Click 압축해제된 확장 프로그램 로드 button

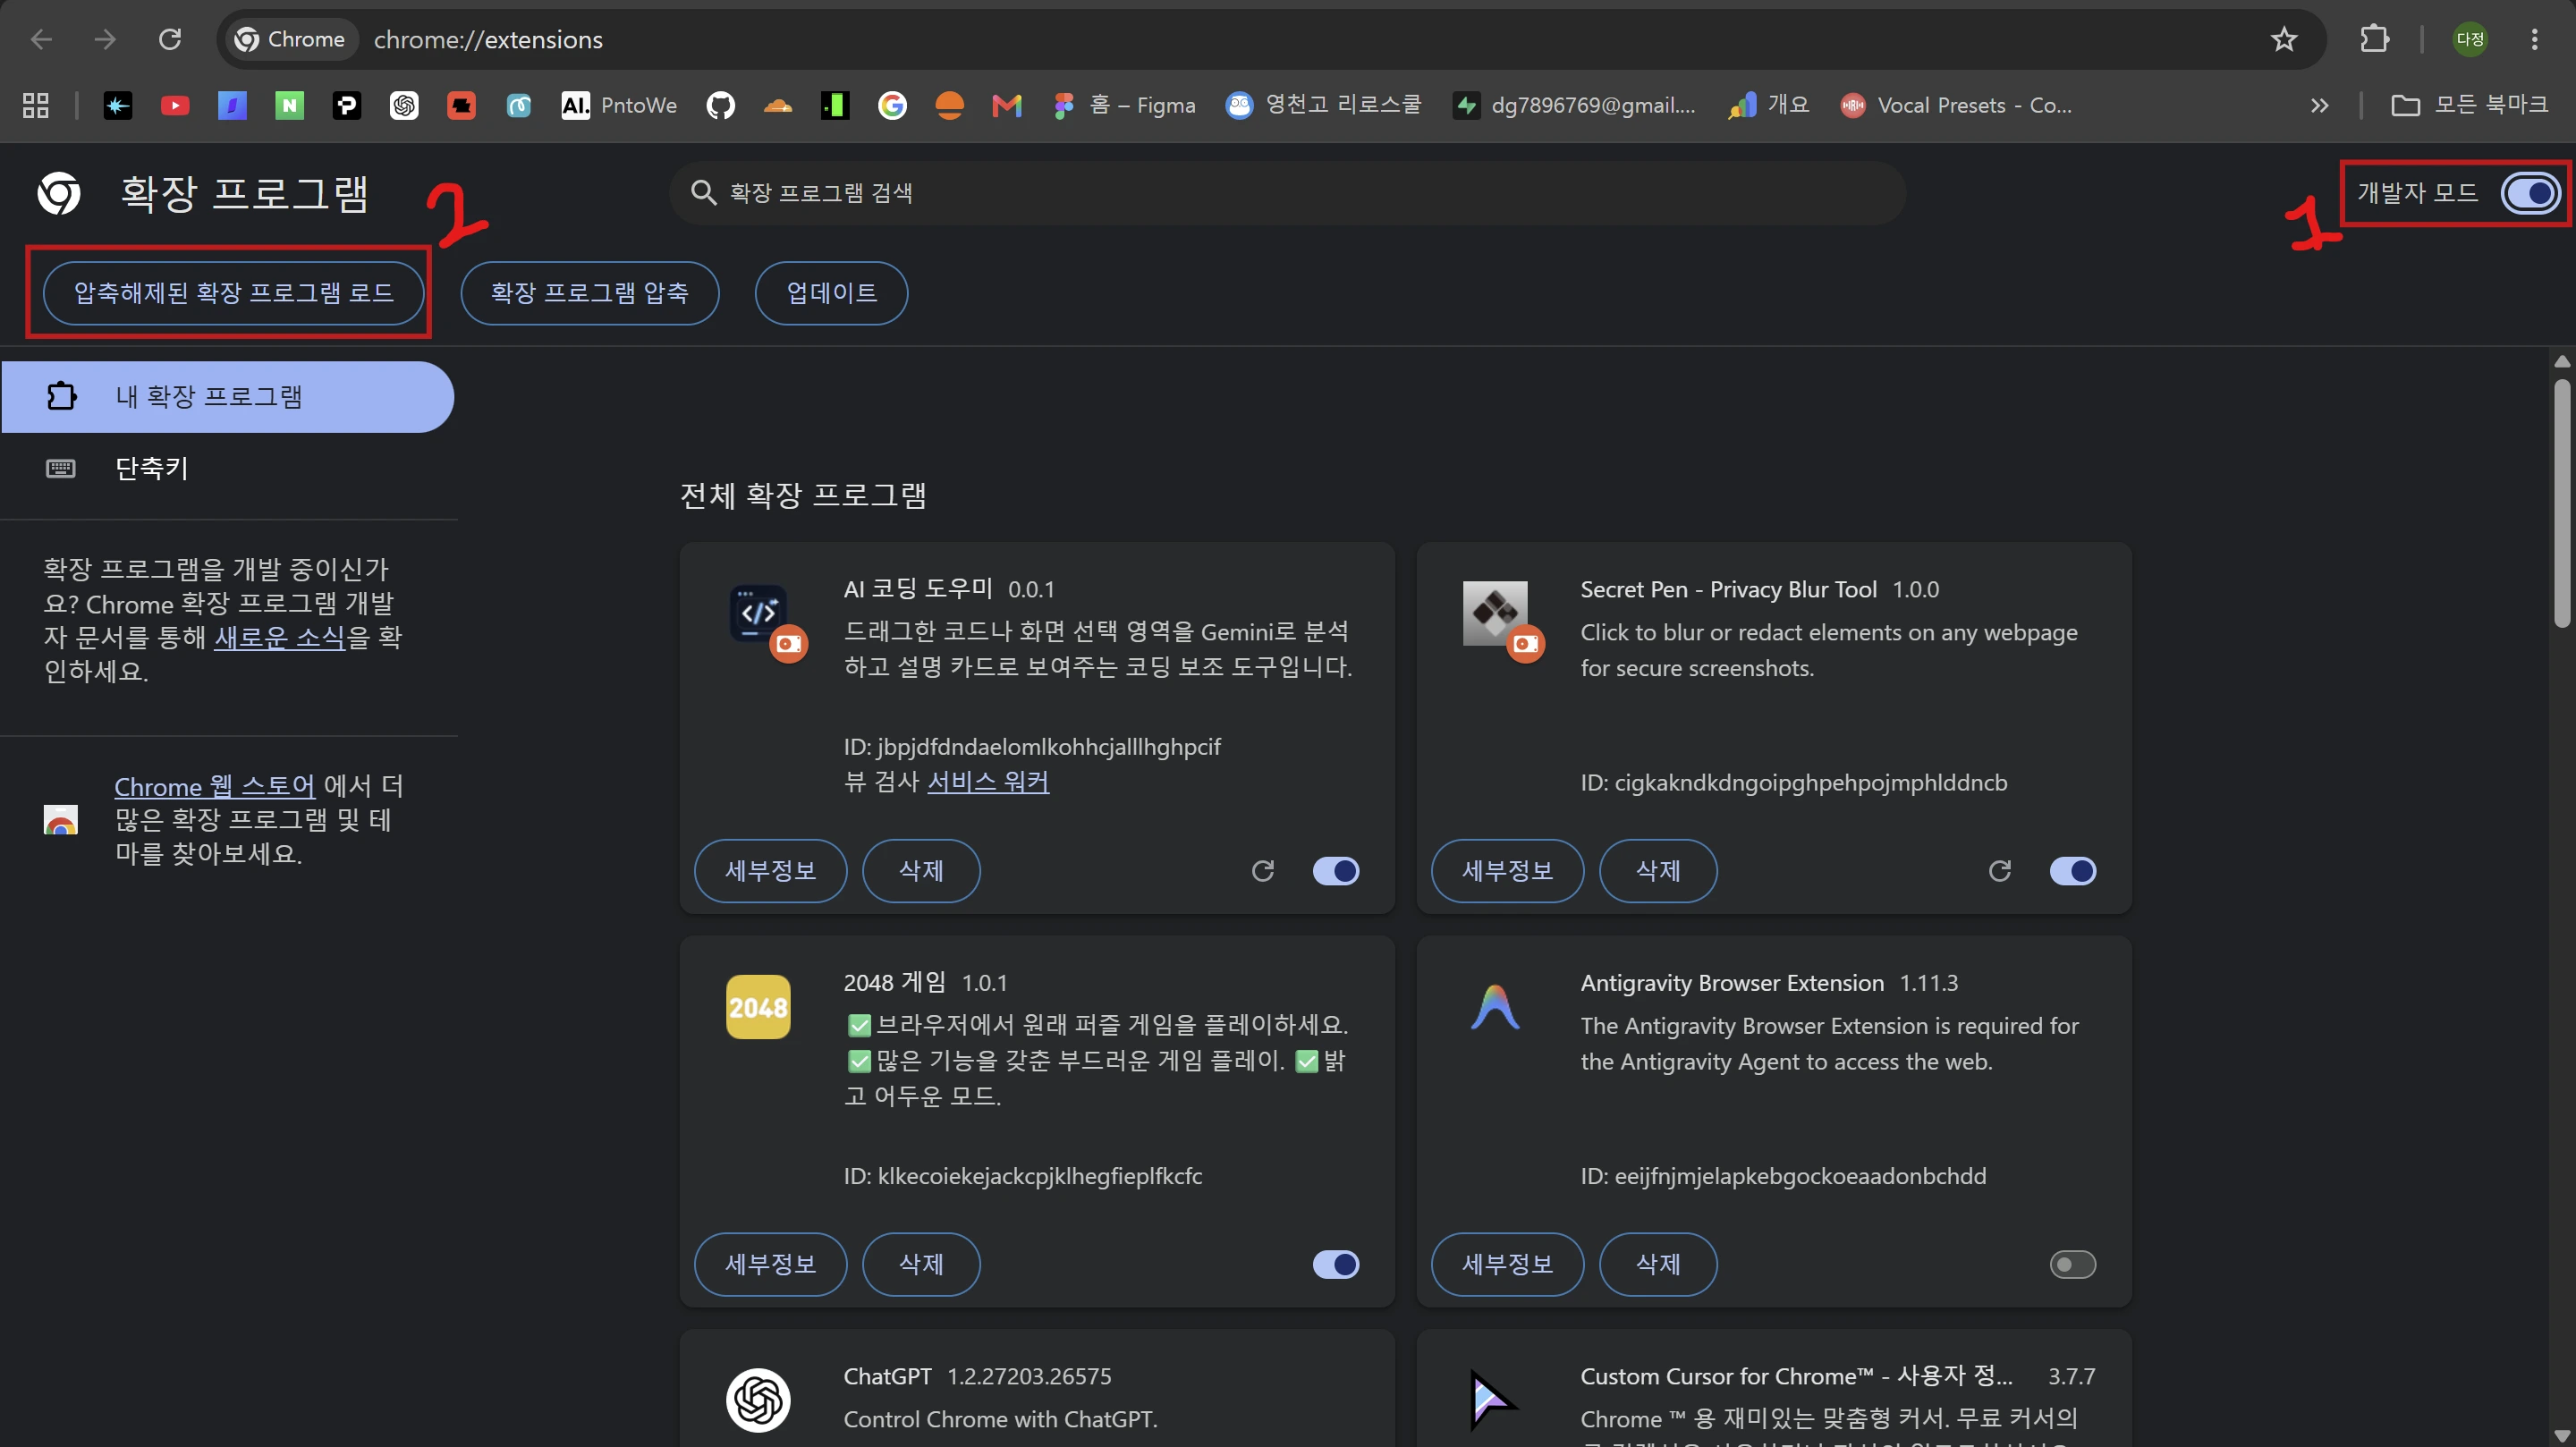(x=234, y=293)
